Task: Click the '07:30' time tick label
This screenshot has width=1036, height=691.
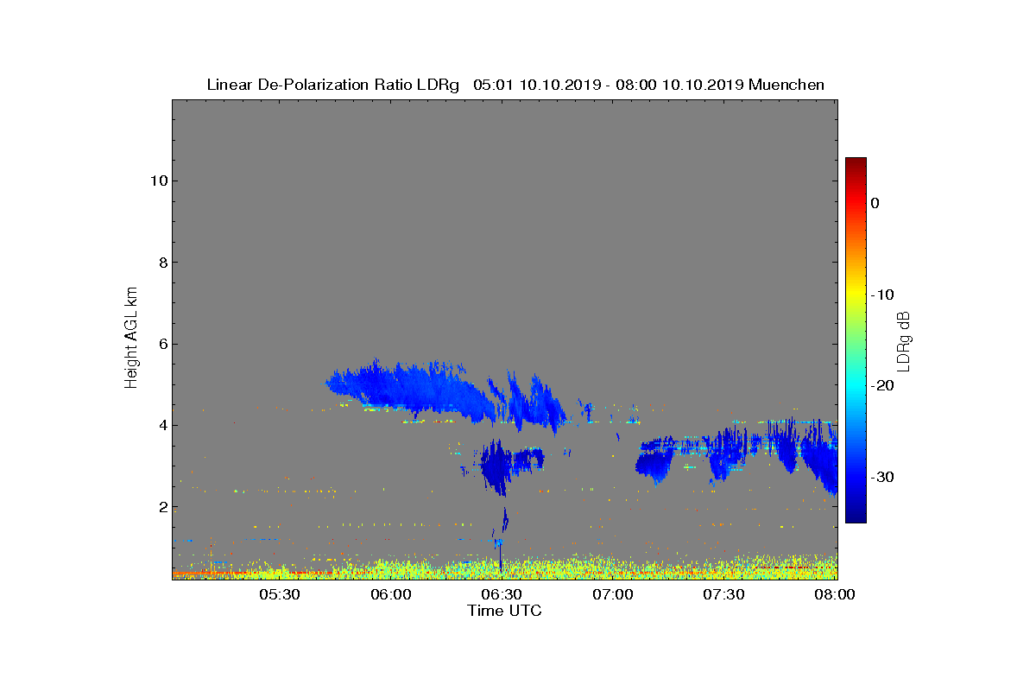Action: tap(724, 594)
